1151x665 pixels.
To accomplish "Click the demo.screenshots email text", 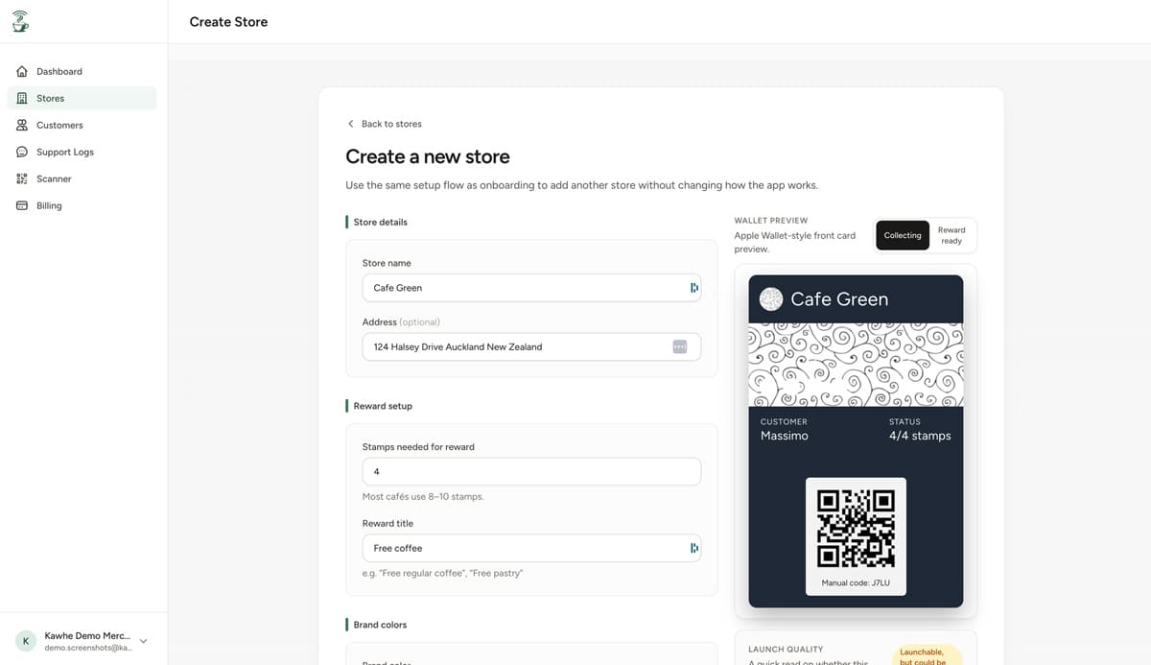I will point(88,648).
